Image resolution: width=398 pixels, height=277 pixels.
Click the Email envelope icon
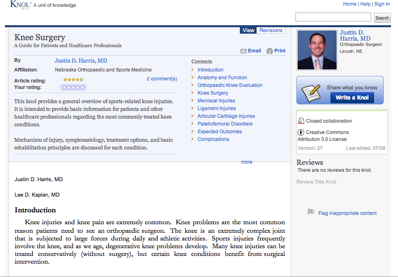pyautogui.click(x=244, y=51)
